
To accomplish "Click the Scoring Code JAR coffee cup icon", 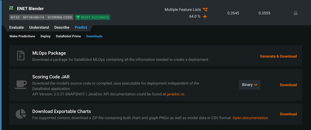I will tap(21, 85).
